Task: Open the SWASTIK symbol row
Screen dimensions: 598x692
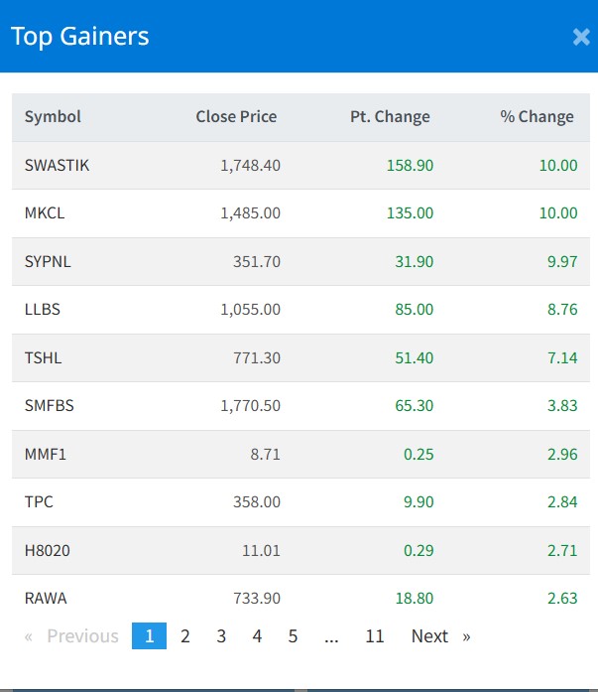Action: coord(57,166)
